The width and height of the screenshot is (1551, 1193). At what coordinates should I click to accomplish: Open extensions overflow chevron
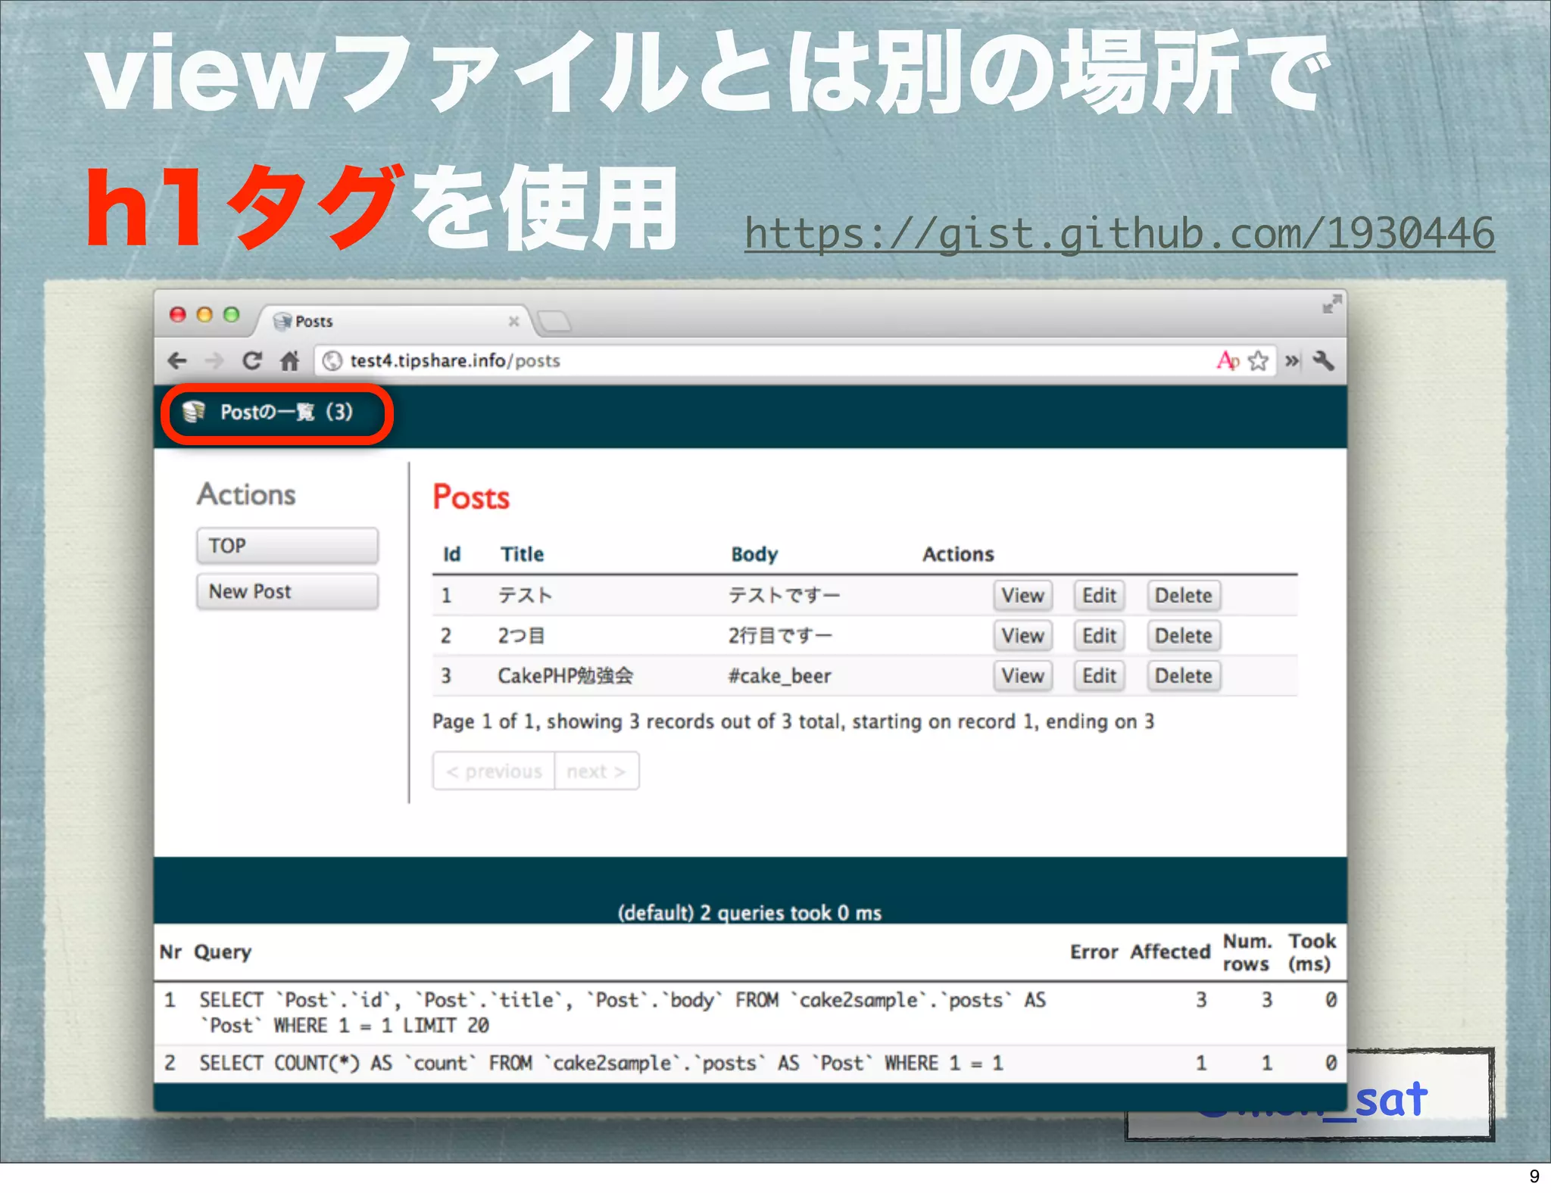pyautogui.click(x=1292, y=361)
